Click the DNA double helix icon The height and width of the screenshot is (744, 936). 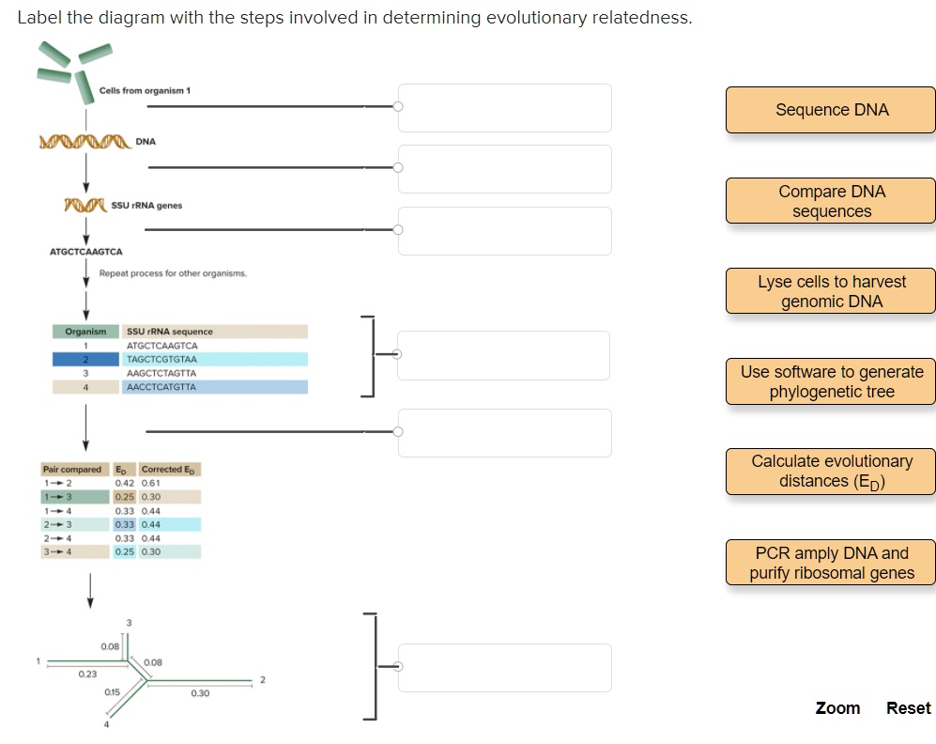84,141
